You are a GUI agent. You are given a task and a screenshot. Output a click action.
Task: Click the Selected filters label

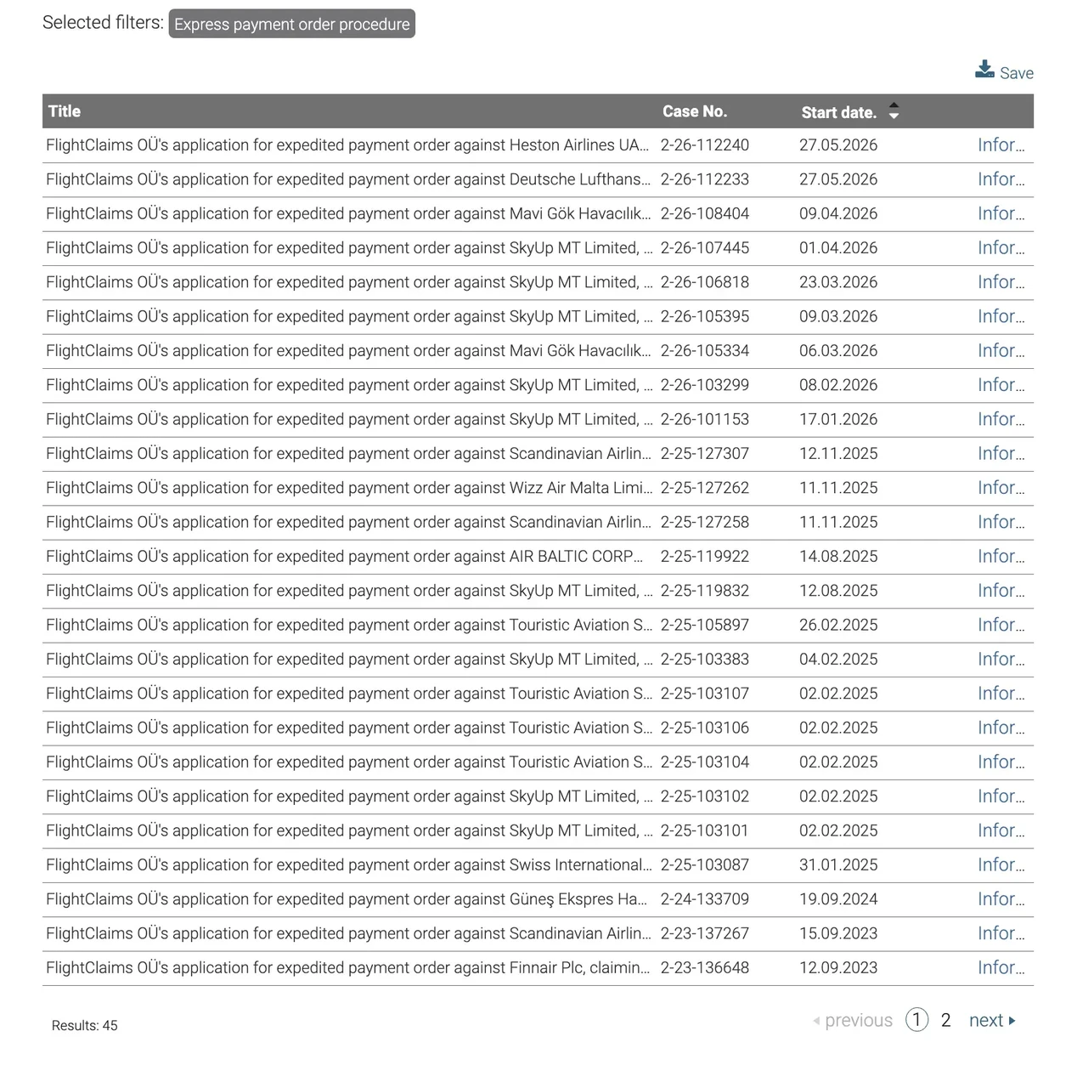103,23
